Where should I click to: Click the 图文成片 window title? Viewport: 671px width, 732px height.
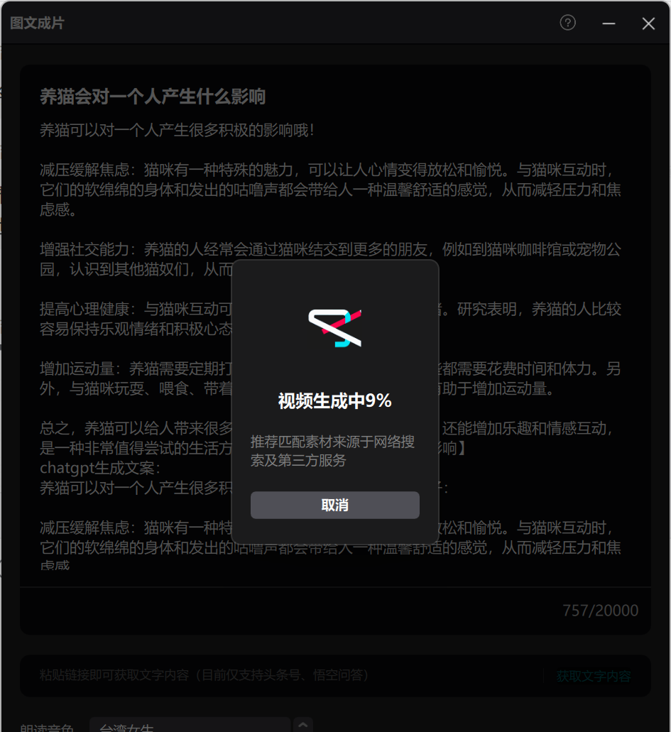pyautogui.click(x=37, y=23)
